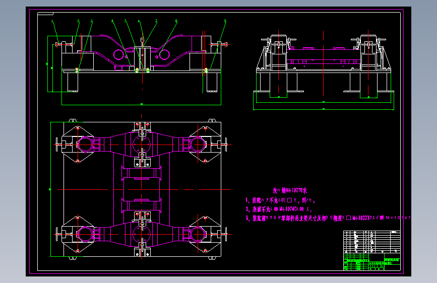Click part balloon number 6 in front view

pos(139,21)
